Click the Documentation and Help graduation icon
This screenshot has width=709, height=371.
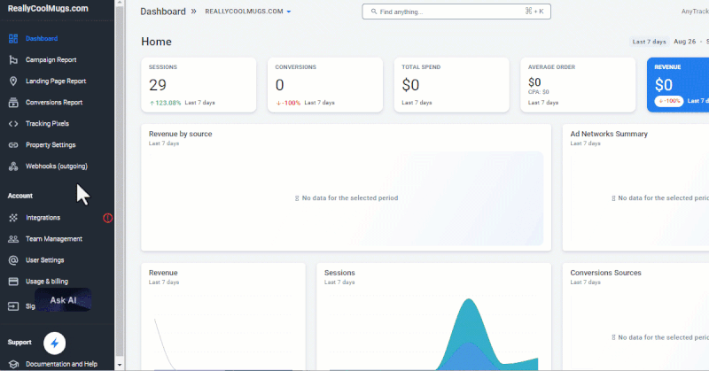point(13,364)
